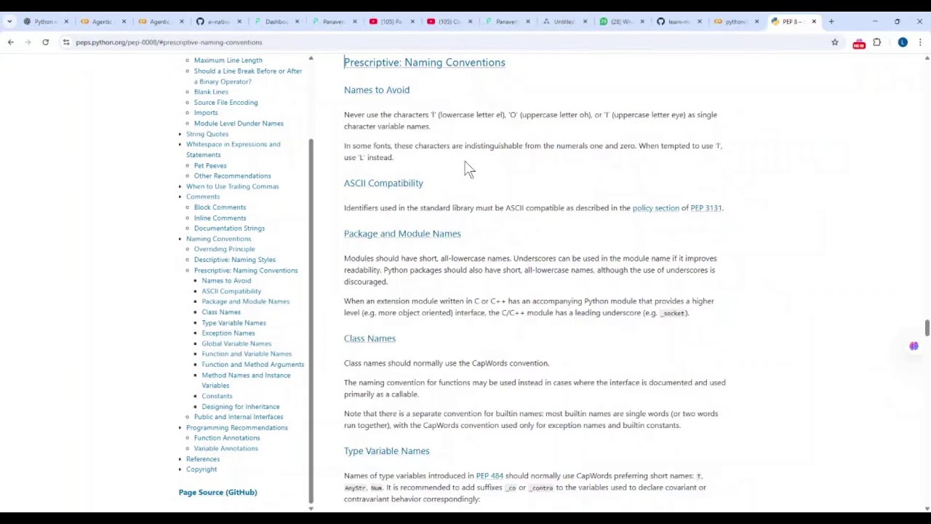Viewport: 931px width, 524px height.
Task: Open Overriding Principle sidebar entry
Action: point(224,249)
